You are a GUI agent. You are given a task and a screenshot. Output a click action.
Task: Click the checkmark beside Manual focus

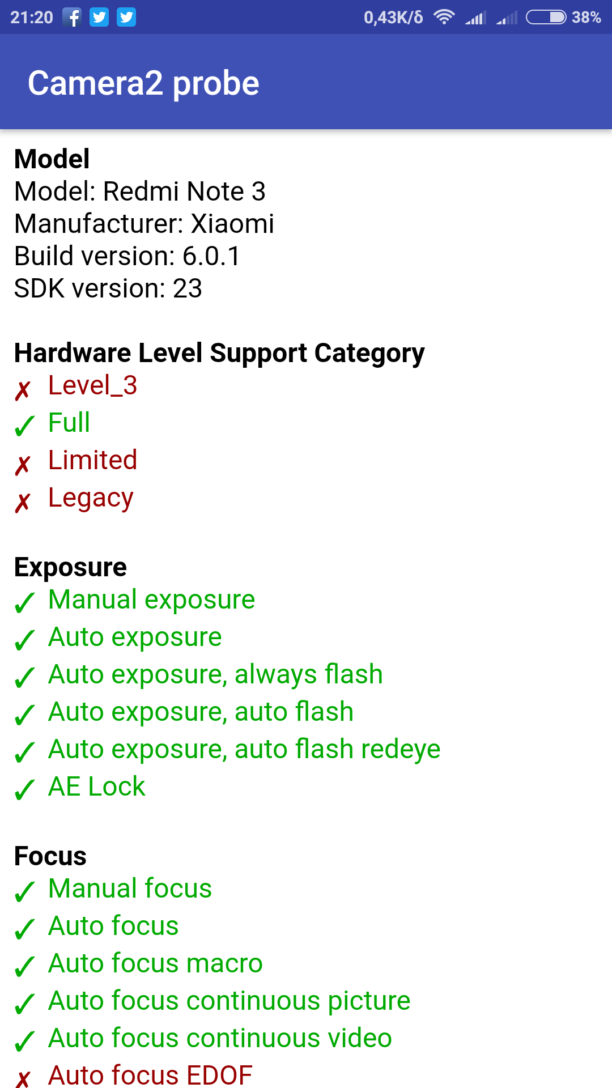pyautogui.click(x=24, y=892)
